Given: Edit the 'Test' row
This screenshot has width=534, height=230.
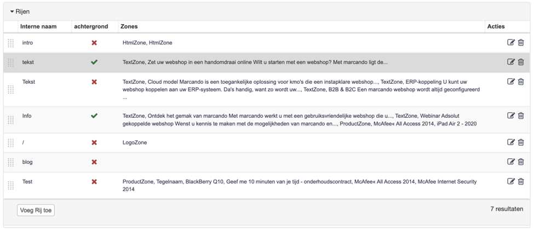Looking at the screenshot, I should click(x=511, y=181).
